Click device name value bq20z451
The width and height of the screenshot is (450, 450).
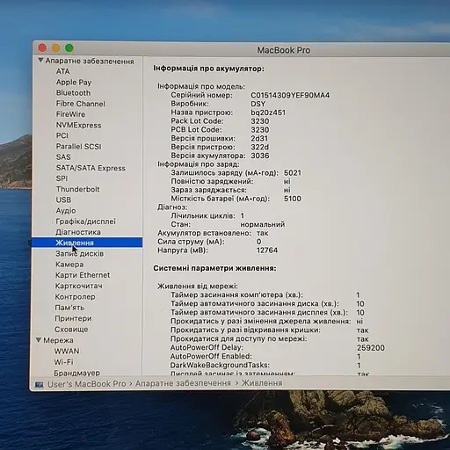point(268,112)
